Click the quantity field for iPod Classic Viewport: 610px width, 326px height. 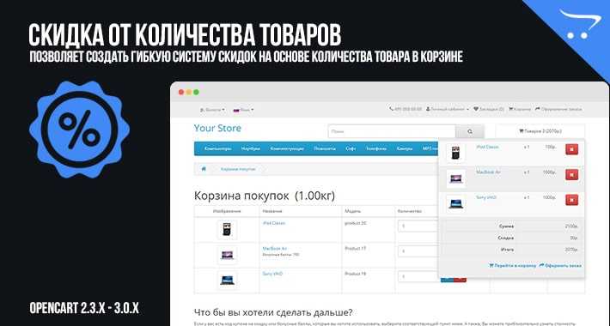point(418,226)
